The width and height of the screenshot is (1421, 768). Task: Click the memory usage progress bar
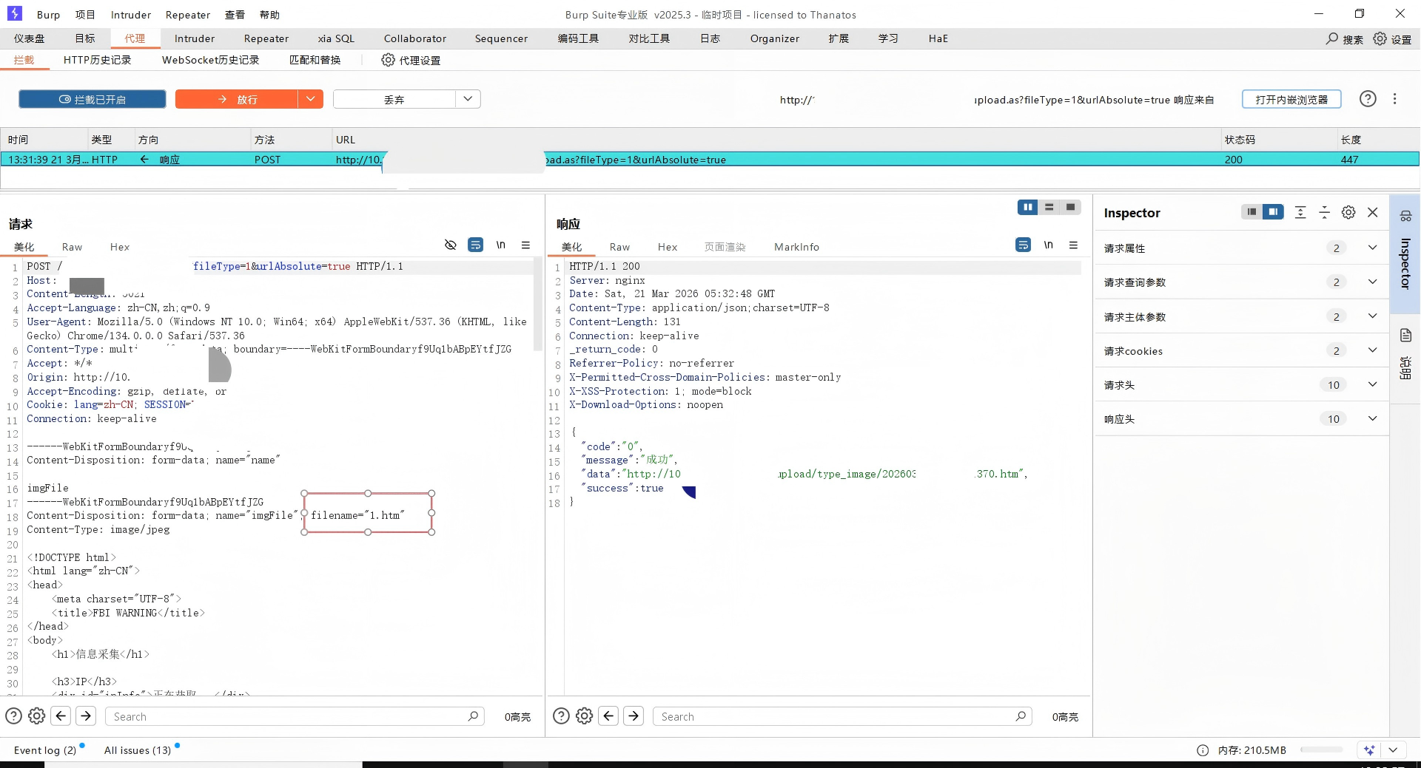pyautogui.click(x=1321, y=750)
